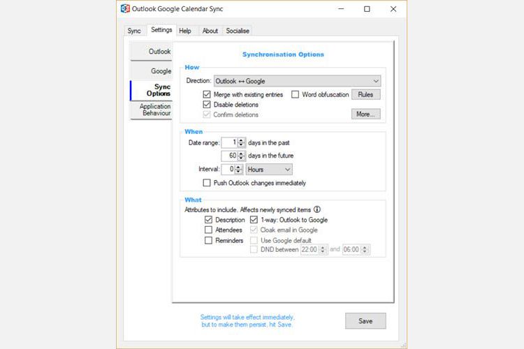
Task: Increase days in the future spinner
Action: coord(241,154)
